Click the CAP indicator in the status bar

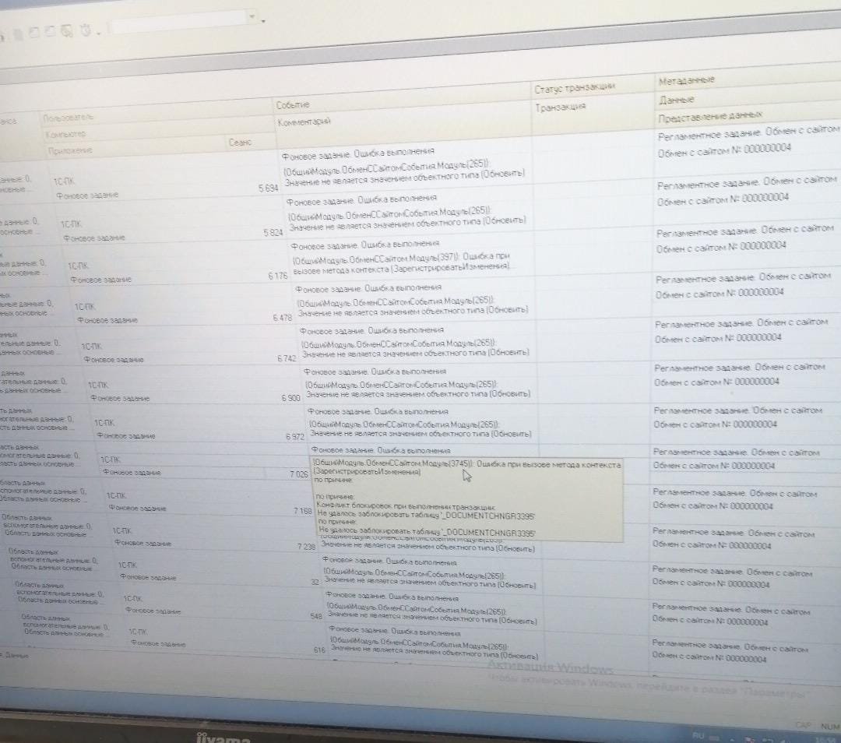(802, 725)
